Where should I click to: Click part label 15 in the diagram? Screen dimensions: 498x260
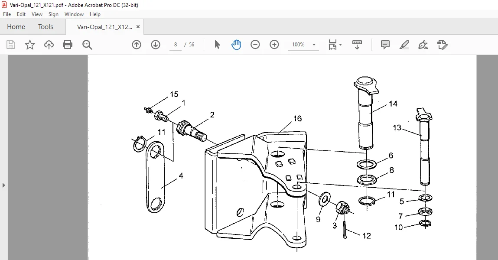click(x=174, y=94)
